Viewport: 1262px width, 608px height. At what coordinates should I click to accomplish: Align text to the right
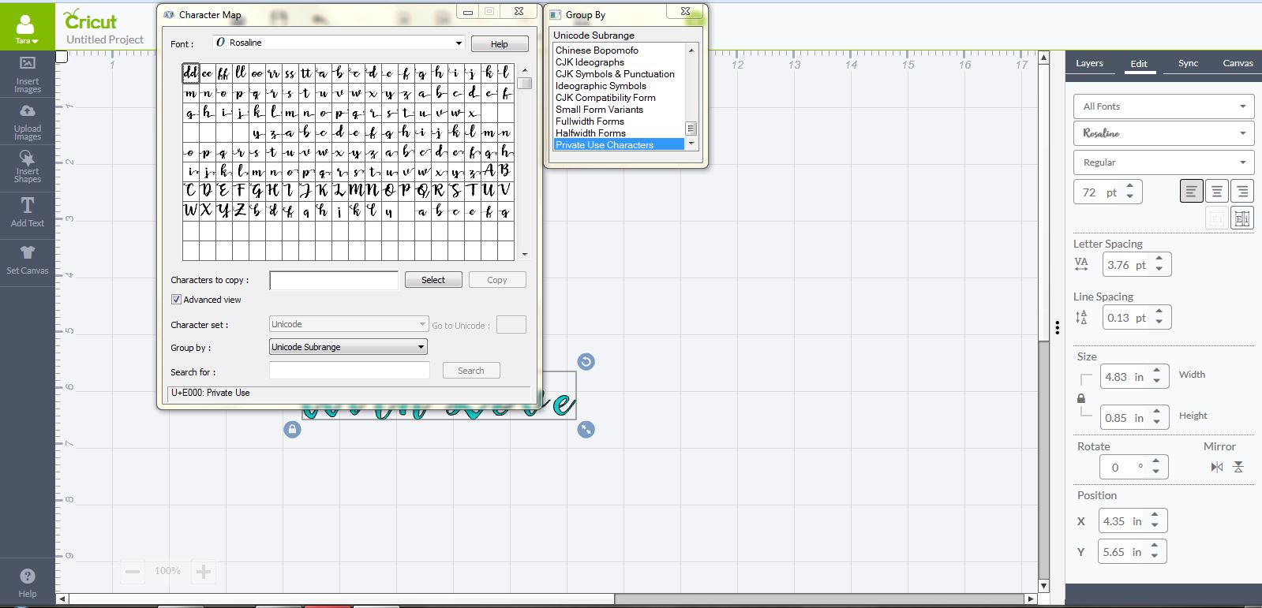point(1242,192)
